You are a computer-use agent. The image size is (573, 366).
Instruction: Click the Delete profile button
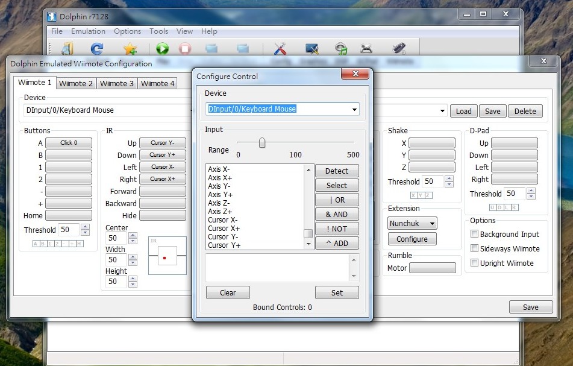[525, 111]
